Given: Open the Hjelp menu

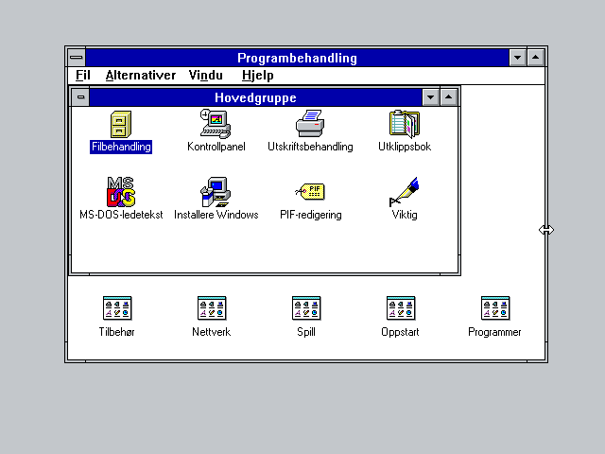Looking at the screenshot, I should tap(257, 75).
